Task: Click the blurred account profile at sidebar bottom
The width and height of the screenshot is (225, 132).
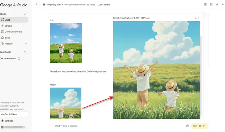Action: (13, 127)
